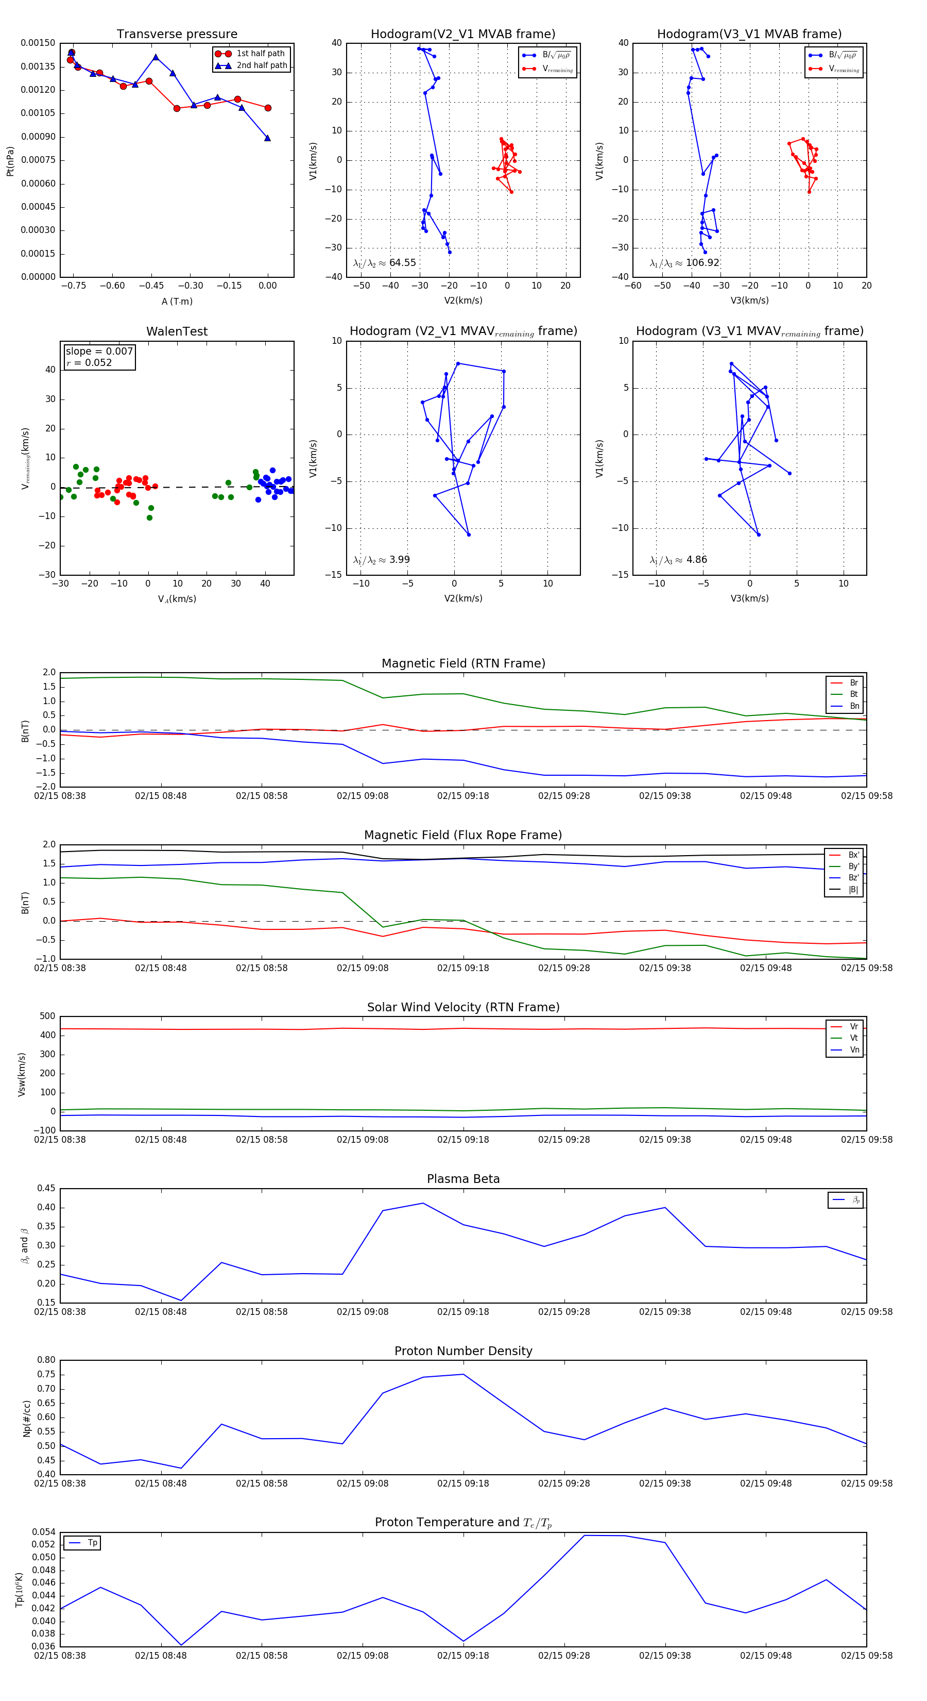The image size is (927, 1701).
Task: Click the 'slope = 0.007' annotation
Action: pyautogui.click(x=99, y=352)
